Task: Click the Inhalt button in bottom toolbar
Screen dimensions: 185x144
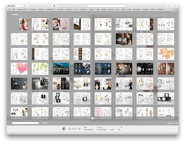Action: click(x=112, y=130)
